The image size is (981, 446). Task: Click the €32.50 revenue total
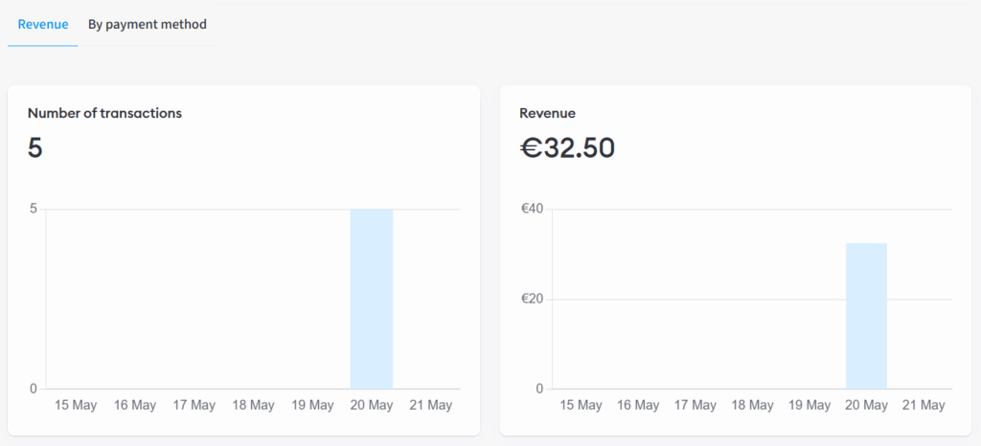[x=567, y=148]
